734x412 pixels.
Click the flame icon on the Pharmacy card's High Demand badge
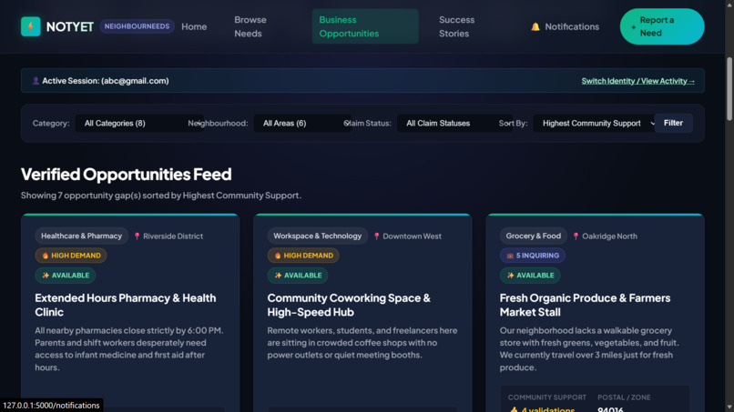[46, 256]
